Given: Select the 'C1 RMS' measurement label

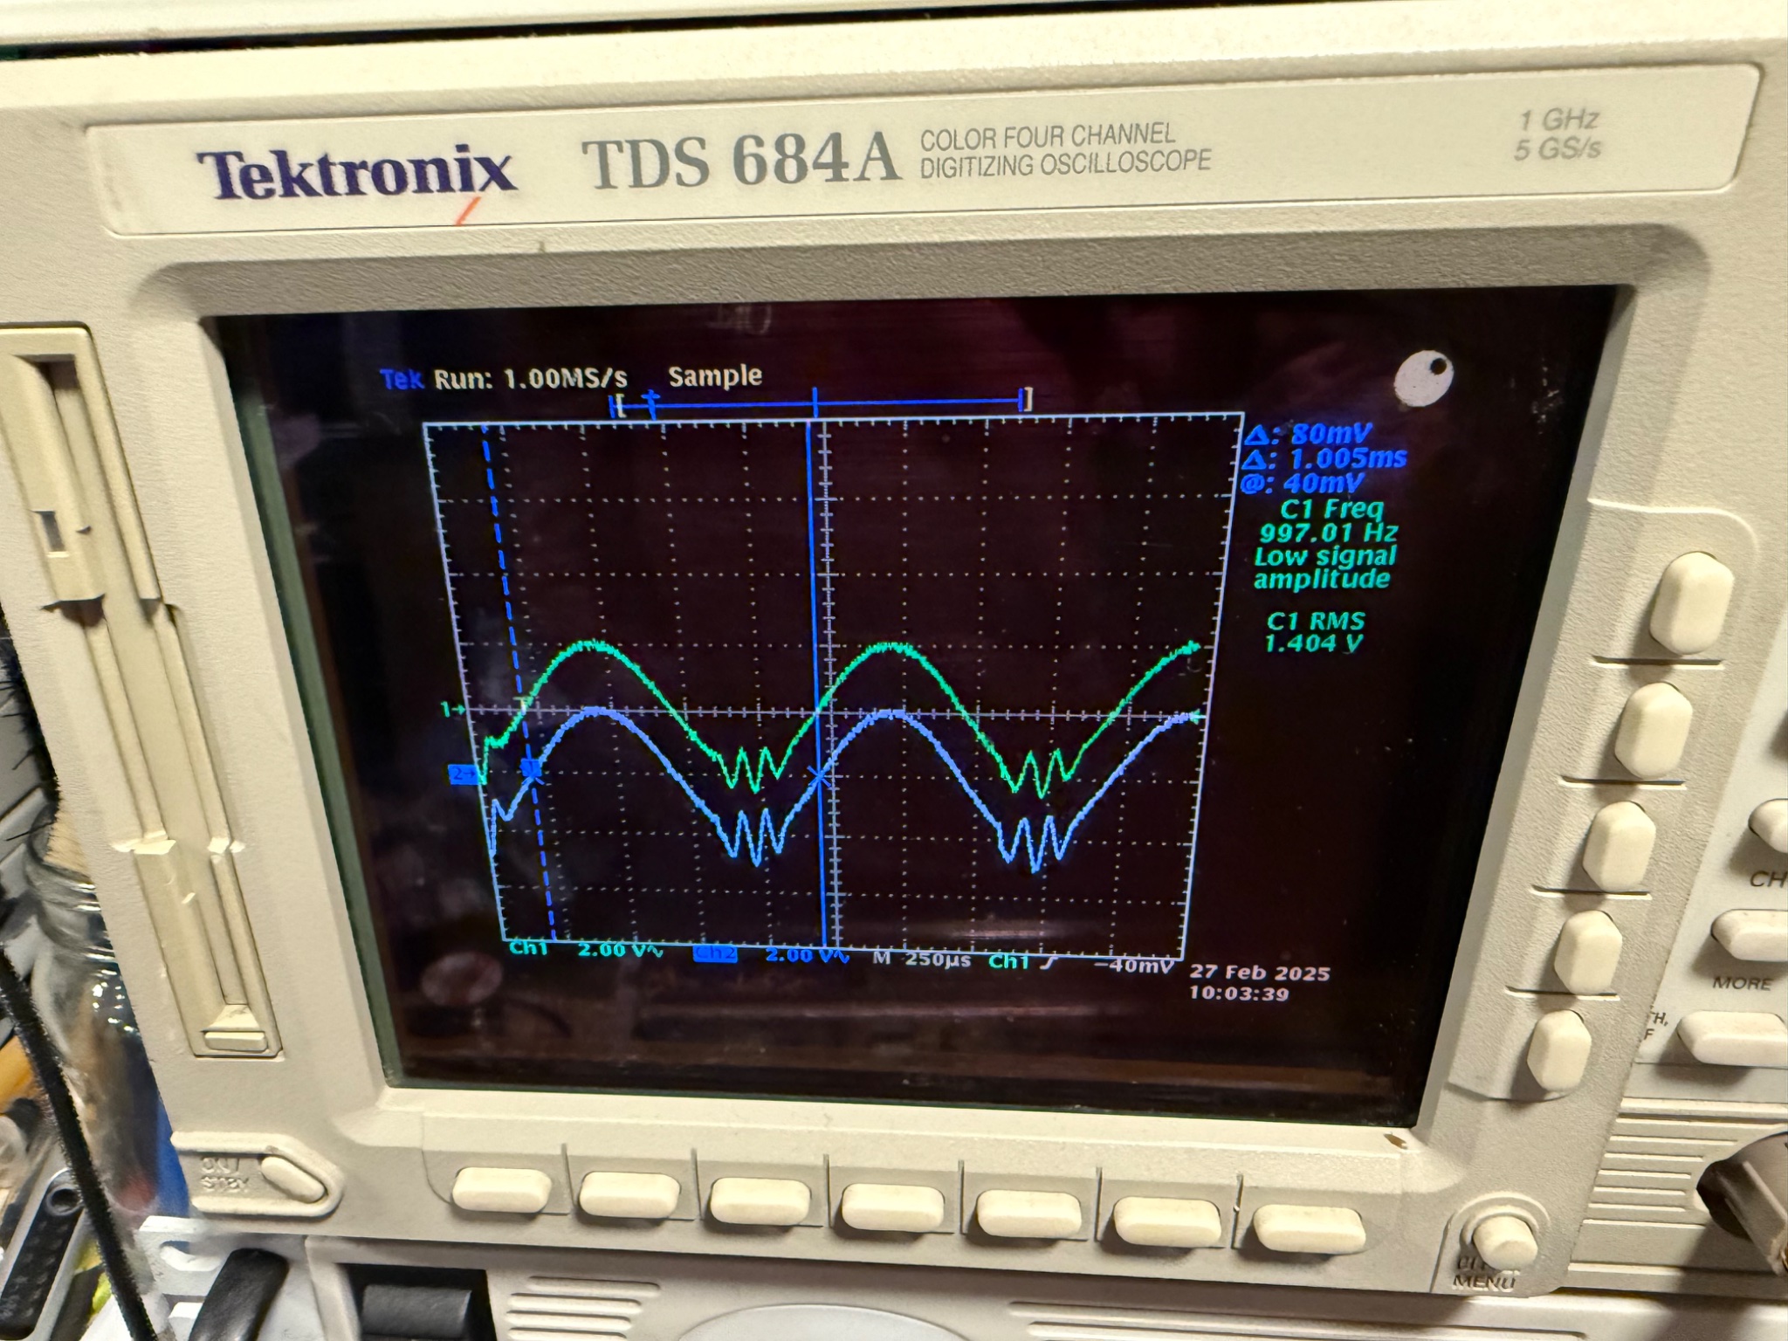Looking at the screenshot, I should pos(1315,621).
